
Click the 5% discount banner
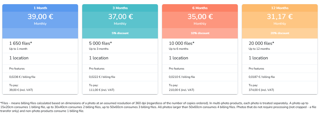[120, 33]
